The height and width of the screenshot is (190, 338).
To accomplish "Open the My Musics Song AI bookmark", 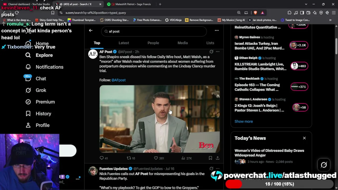I will point(231,20).
